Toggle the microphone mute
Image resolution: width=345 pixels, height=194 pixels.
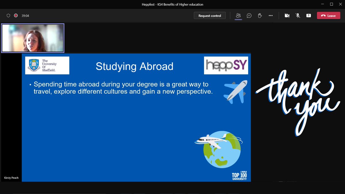(x=298, y=16)
